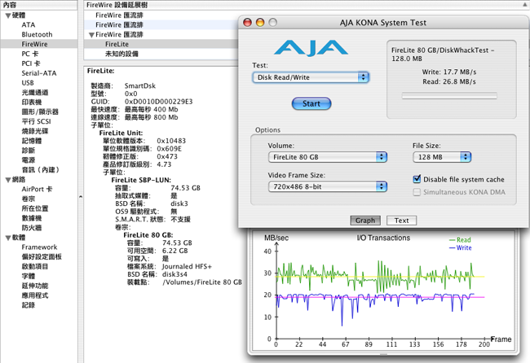Select 平行 SCSI in the sidebar

pyautogui.click(x=37, y=121)
